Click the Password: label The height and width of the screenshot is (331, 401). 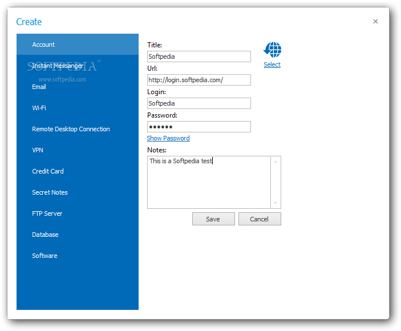[162, 115]
